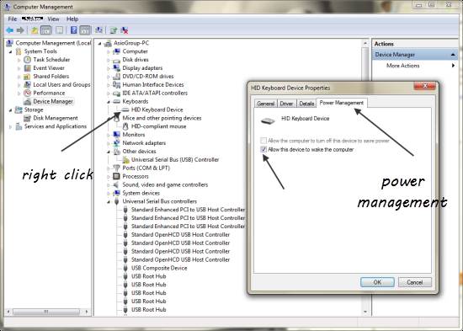Viewport: 463px width, 331px height.
Task: Collapse the Keyboards category
Action: tap(109, 102)
